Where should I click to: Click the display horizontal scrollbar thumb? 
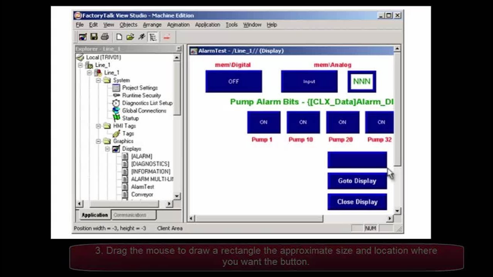259,219
